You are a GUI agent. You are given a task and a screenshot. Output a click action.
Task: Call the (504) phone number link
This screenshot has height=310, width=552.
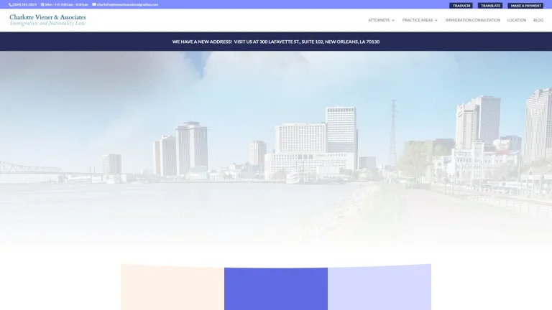pyautogui.click(x=24, y=4)
